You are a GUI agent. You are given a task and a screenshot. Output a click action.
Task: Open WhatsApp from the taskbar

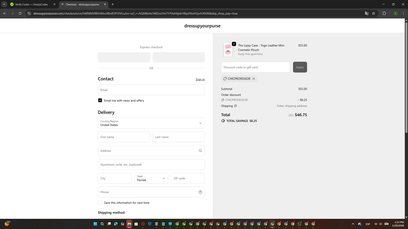pyautogui.click(x=299, y=224)
